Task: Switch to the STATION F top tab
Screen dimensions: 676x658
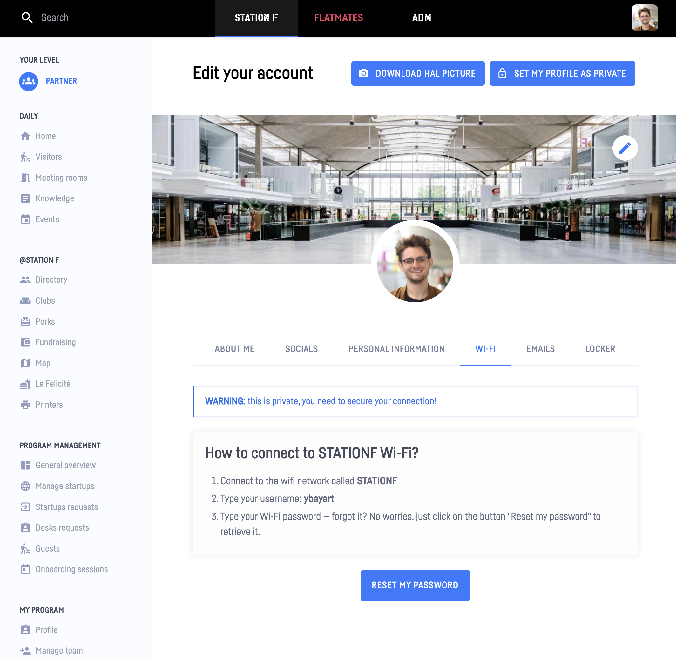Action: 256,18
